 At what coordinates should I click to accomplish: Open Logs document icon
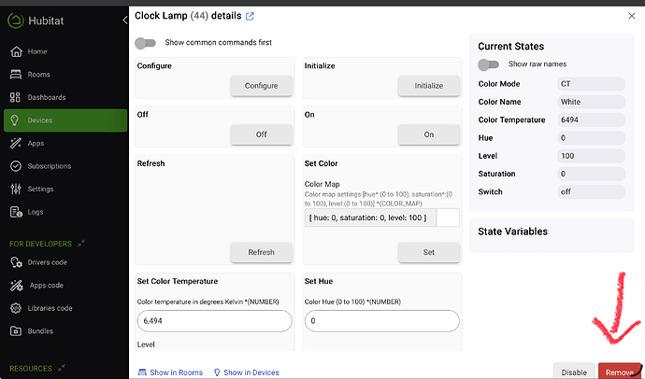click(16, 212)
